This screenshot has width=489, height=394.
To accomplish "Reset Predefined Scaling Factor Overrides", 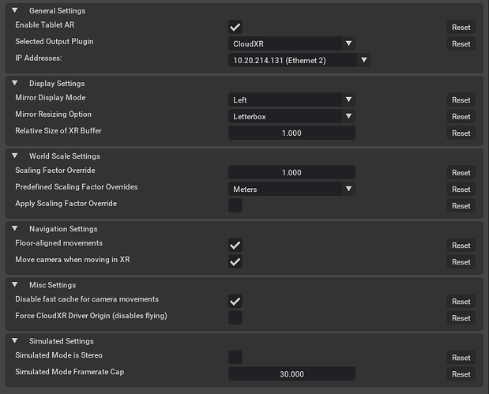I will tap(461, 189).
